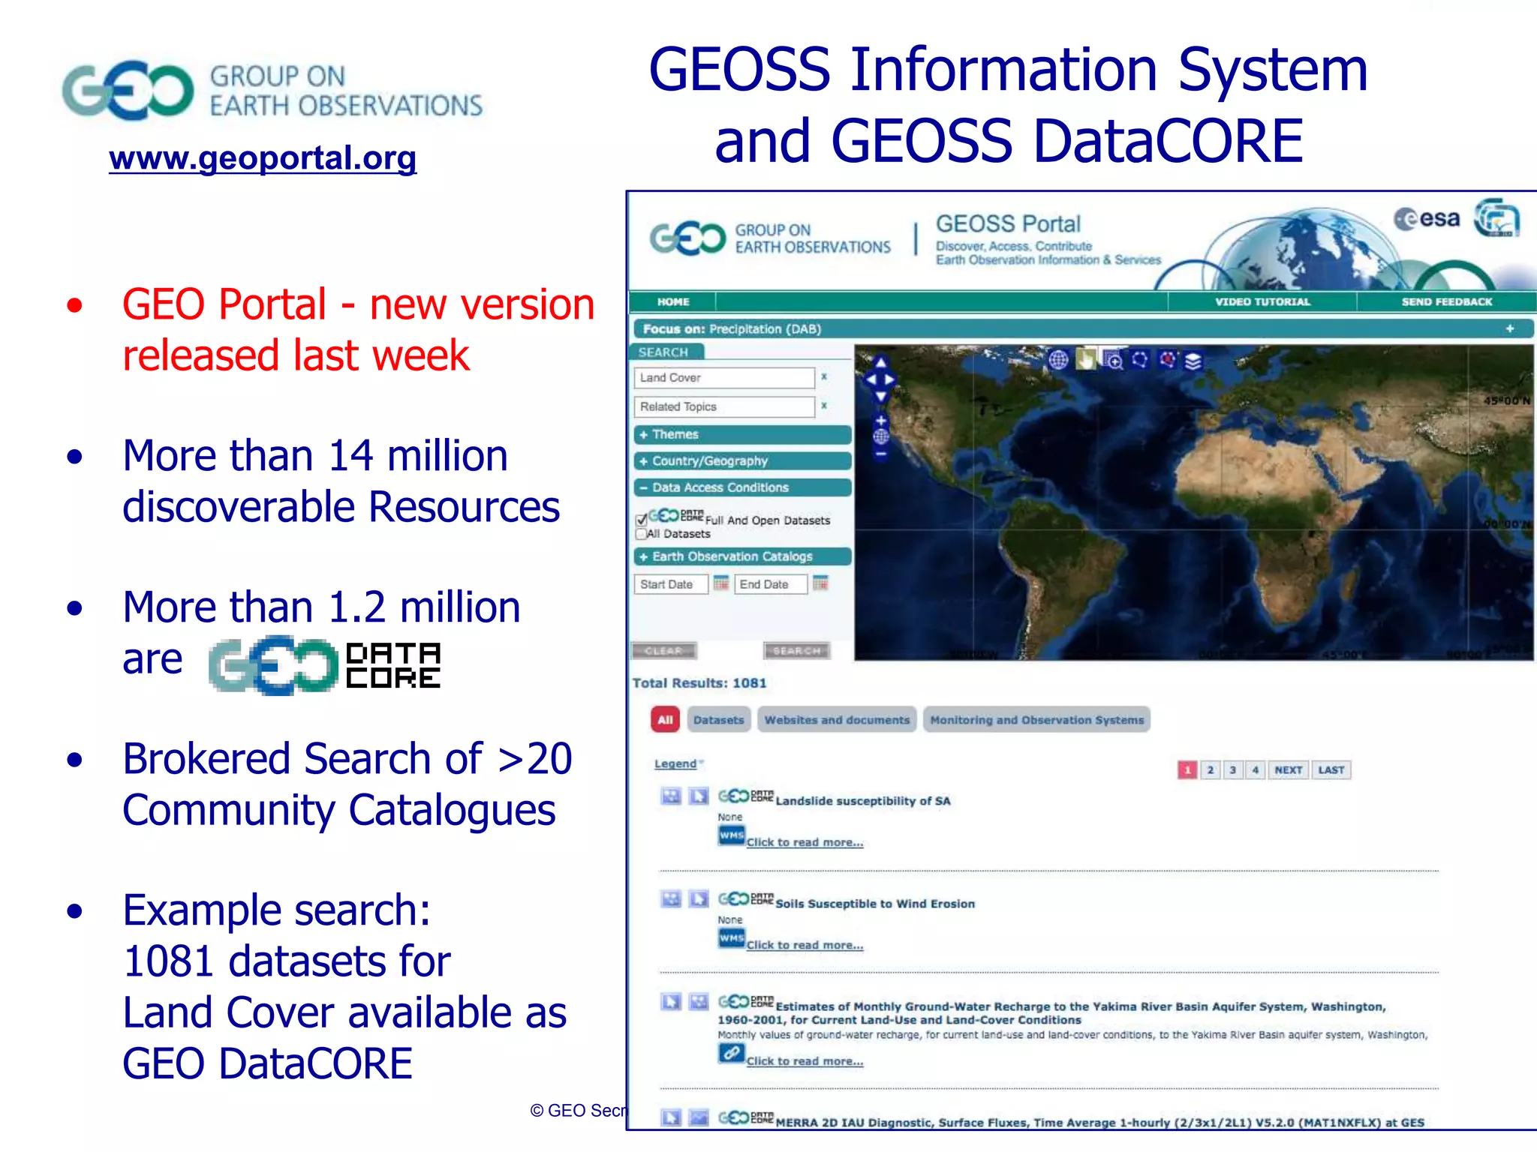Click the SEARCH button below date fields
This screenshot has width=1537, height=1152.
pyautogui.click(x=797, y=650)
